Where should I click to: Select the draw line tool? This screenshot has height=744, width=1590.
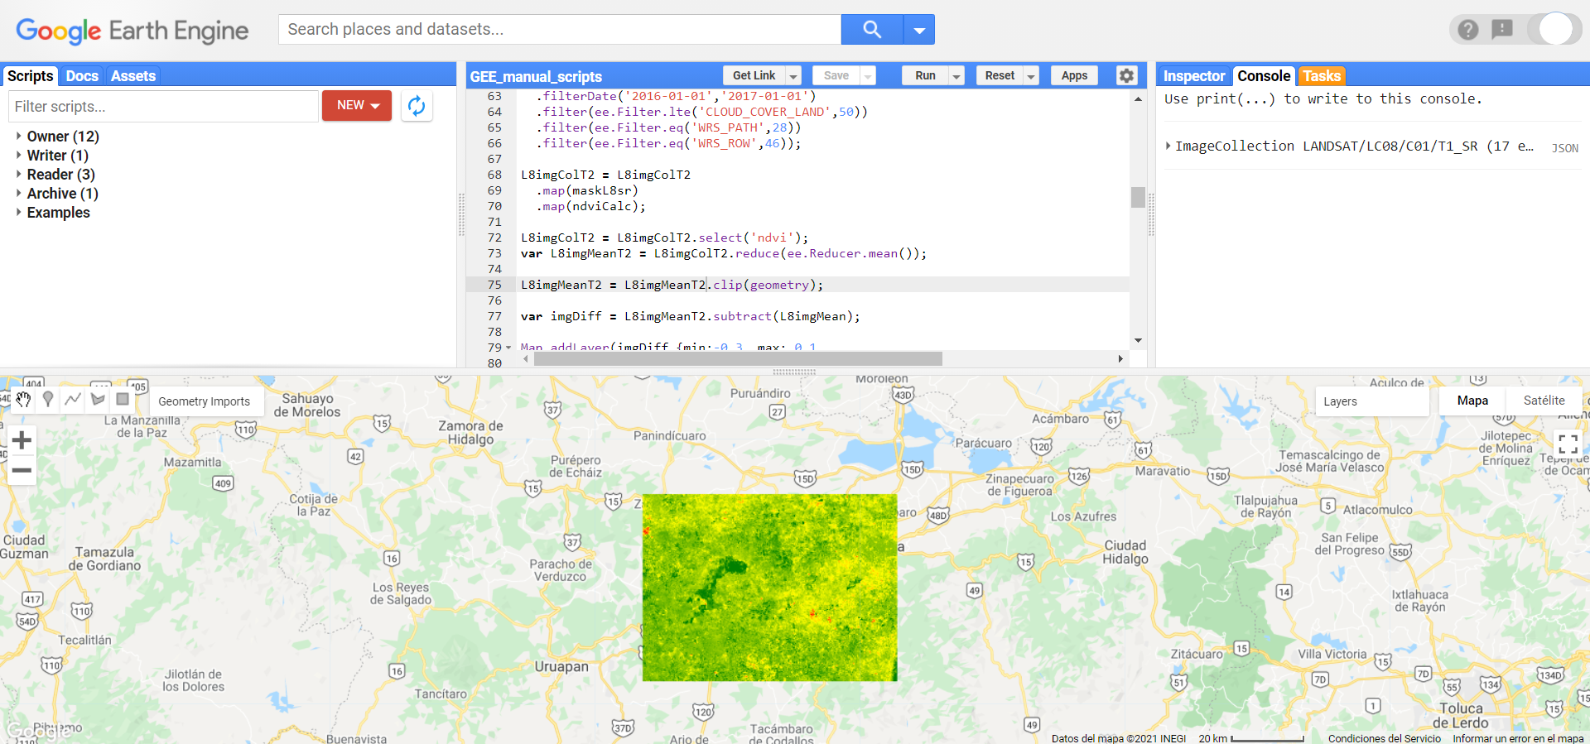[73, 400]
